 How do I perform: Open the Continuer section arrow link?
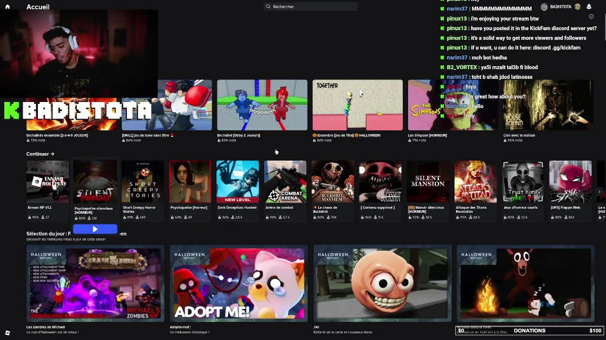40,154
